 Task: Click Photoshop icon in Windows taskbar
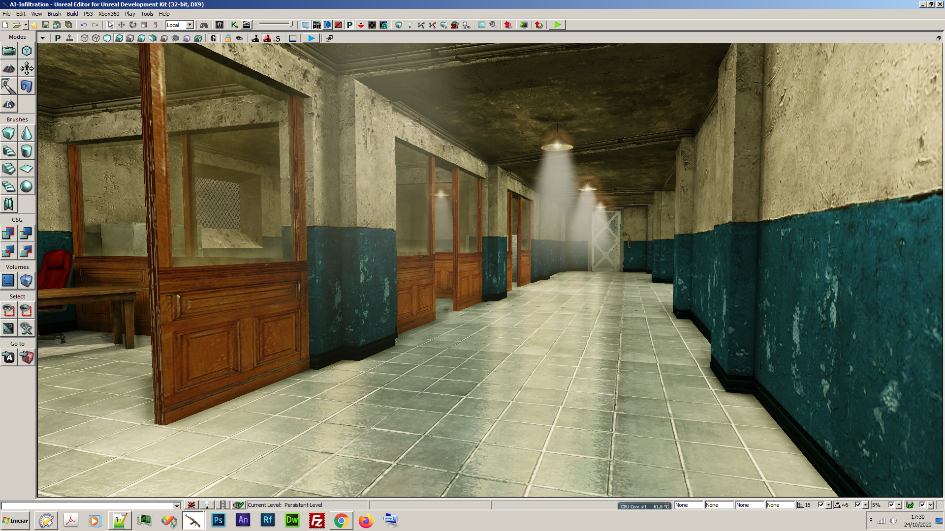pos(218,521)
